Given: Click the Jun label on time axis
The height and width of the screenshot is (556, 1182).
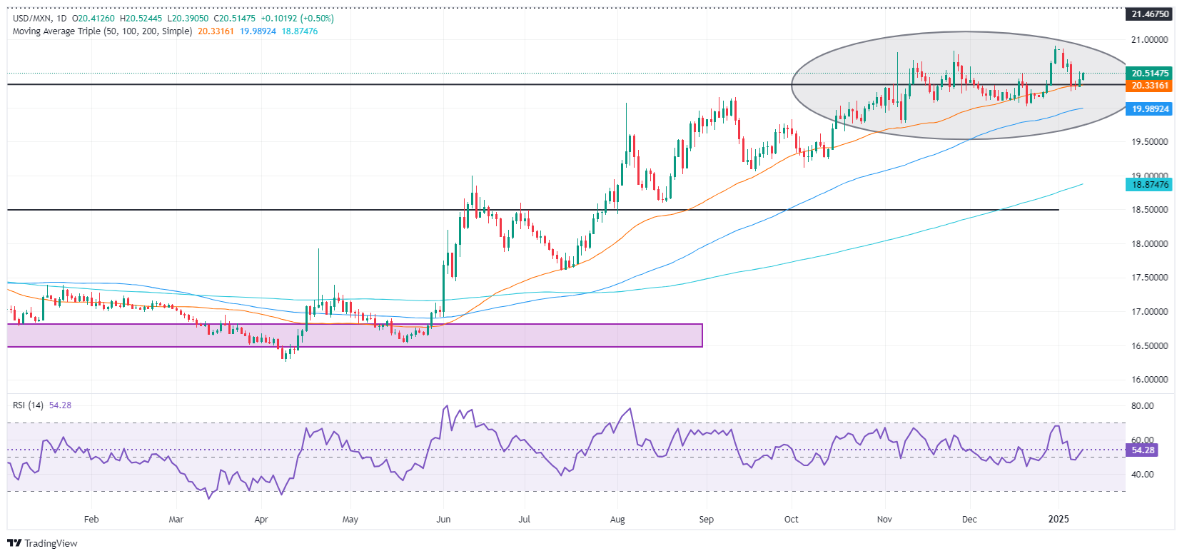Looking at the screenshot, I should click(443, 520).
